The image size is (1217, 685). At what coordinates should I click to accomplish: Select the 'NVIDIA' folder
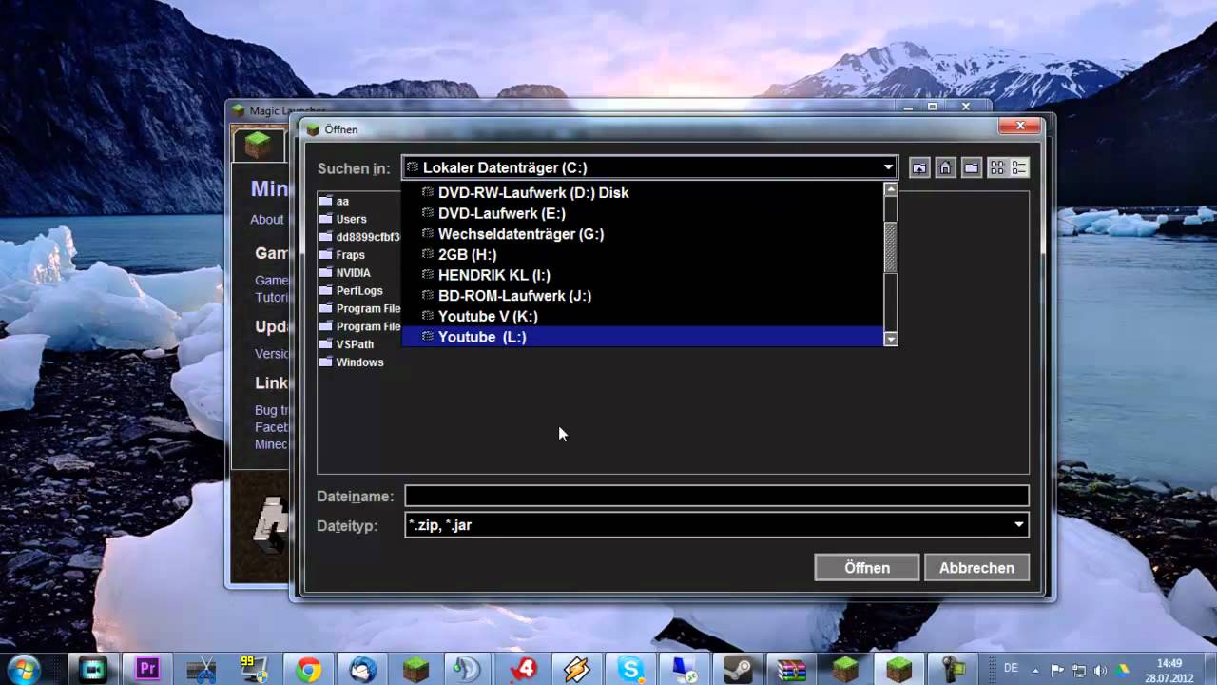(345, 273)
